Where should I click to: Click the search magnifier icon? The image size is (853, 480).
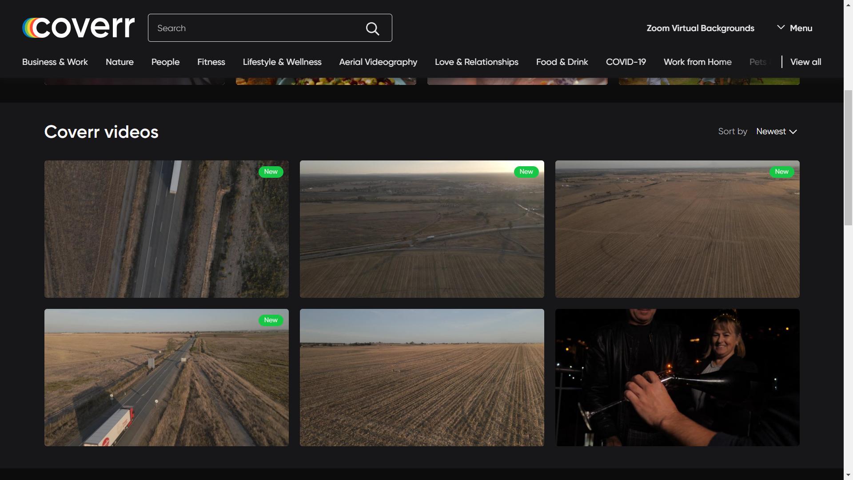[372, 28]
